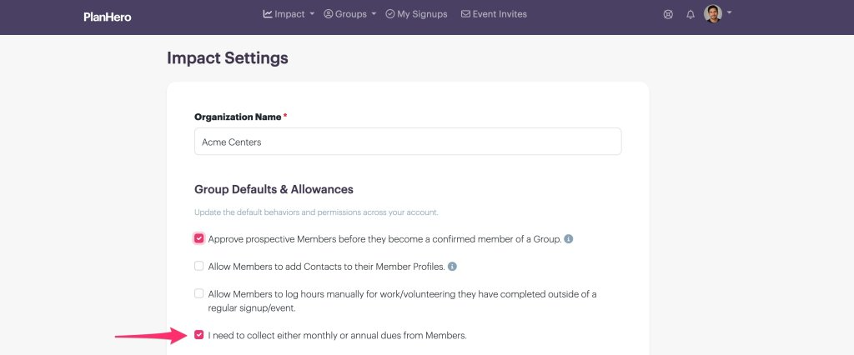Click the Organization Name input field
The height and width of the screenshot is (355, 854).
pyautogui.click(x=408, y=142)
